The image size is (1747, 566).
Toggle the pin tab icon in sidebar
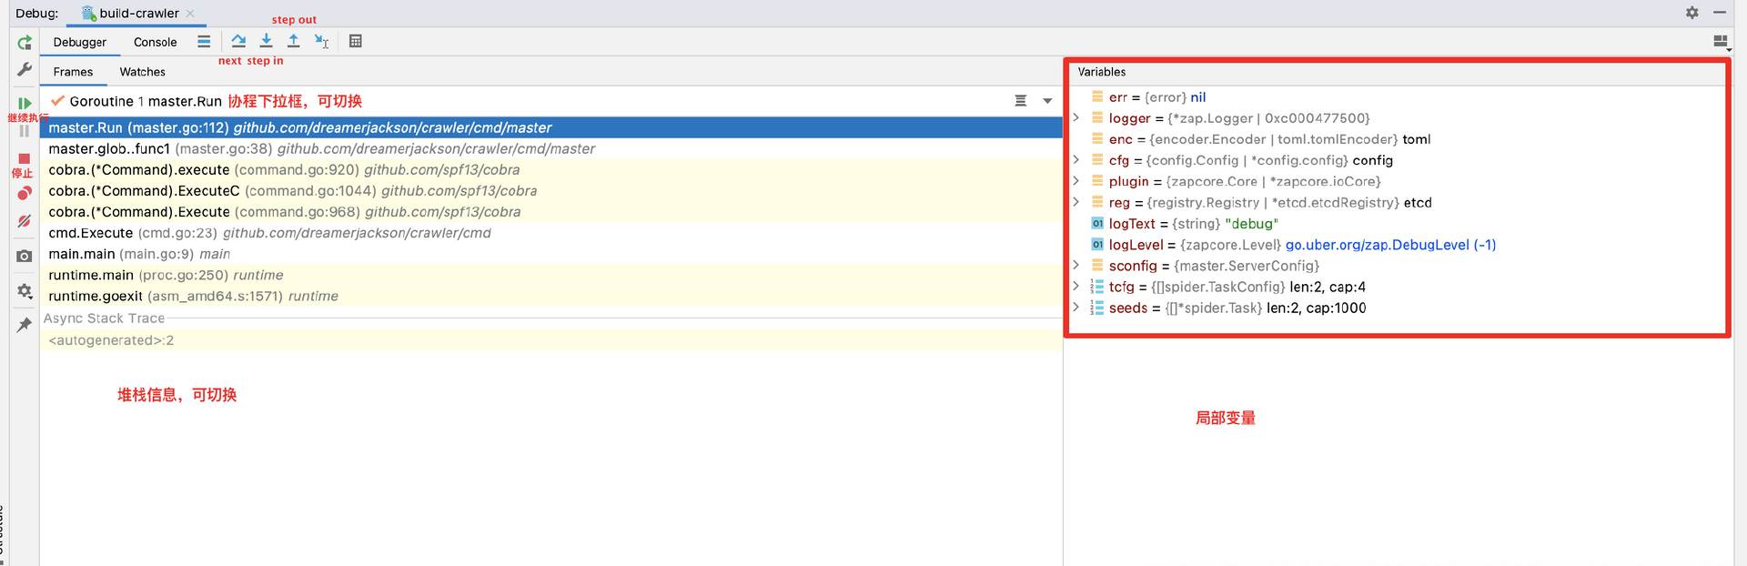click(x=25, y=325)
